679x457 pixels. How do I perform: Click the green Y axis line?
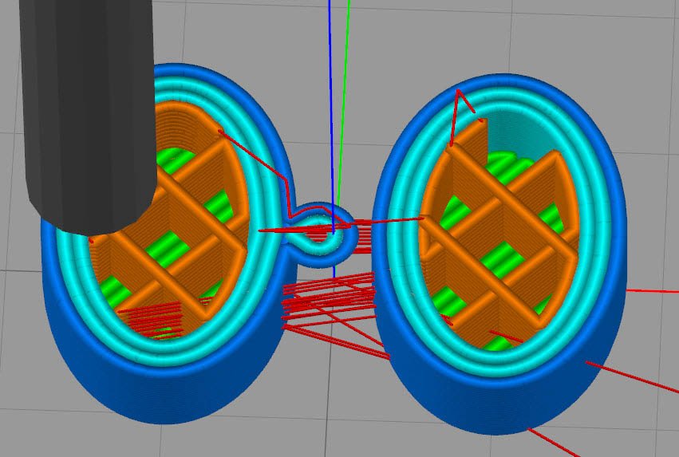tap(344, 96)
